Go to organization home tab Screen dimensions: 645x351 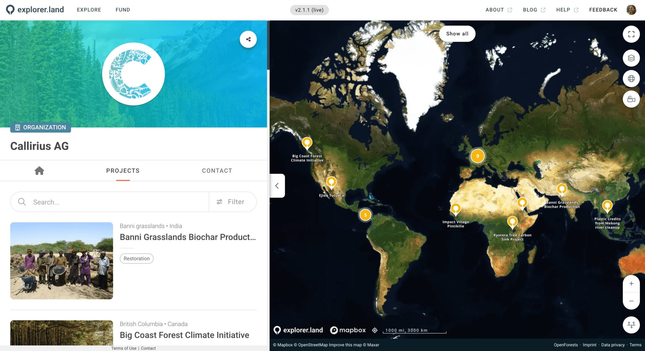[39, 171]
